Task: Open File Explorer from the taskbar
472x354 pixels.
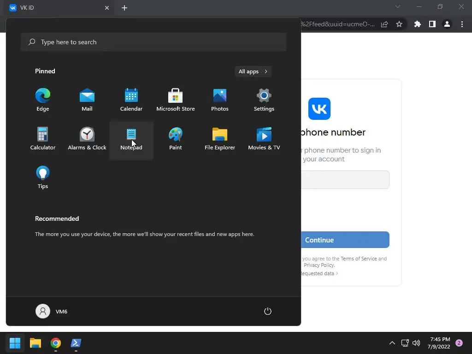Action: click(35, 343)
